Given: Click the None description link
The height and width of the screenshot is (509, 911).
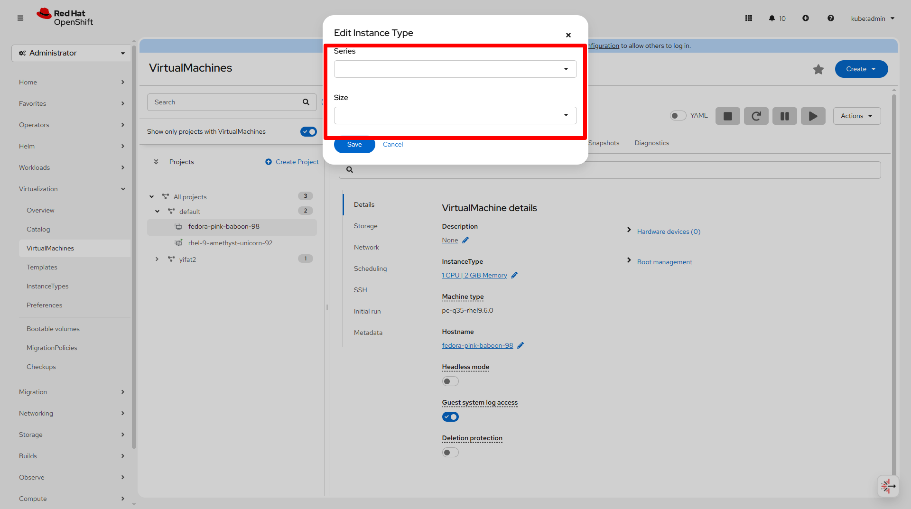Looking at the screenshot, I should click(450, 240).
